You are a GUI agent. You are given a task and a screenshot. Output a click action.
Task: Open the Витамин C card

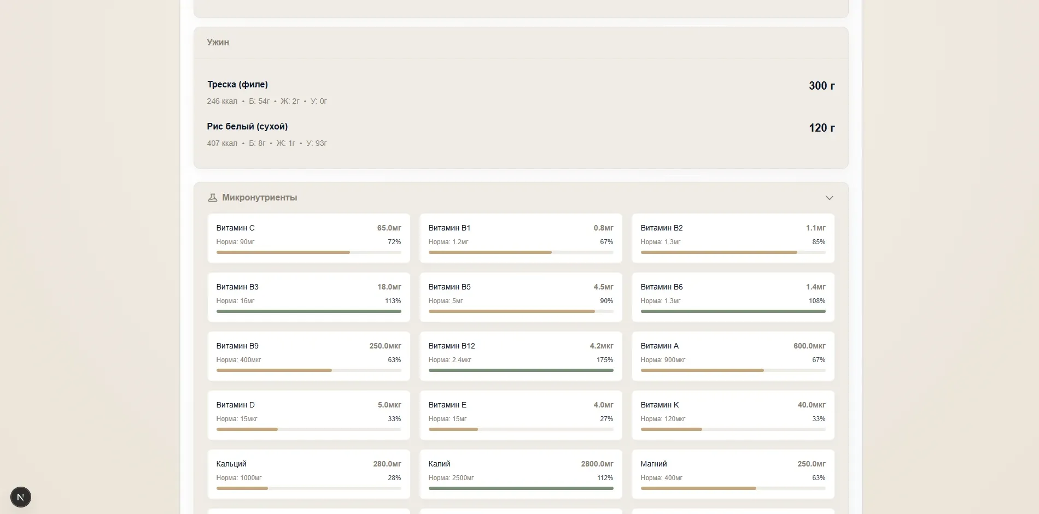point(309,238)
